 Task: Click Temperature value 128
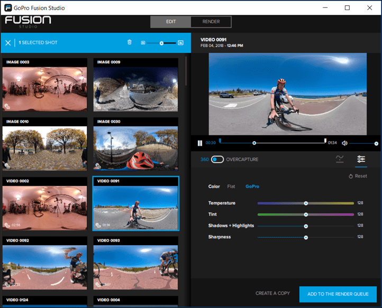[360, 203]
